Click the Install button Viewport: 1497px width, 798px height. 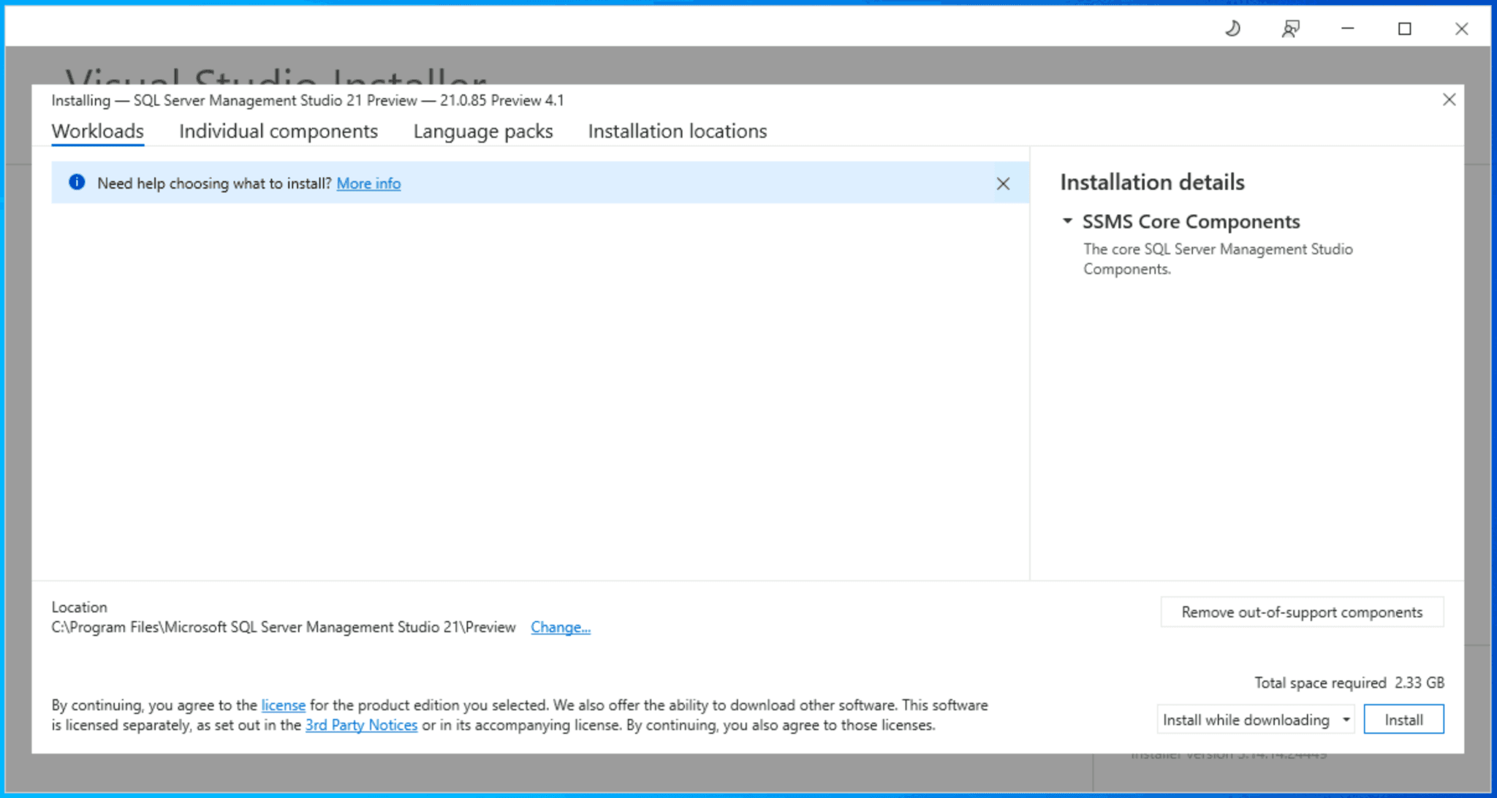click(1403, 719)
